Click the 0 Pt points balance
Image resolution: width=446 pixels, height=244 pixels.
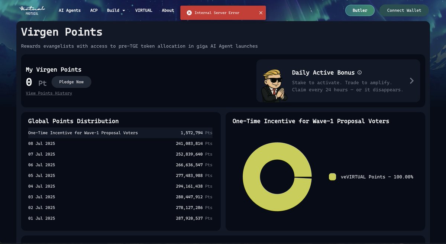coord(36,82)
